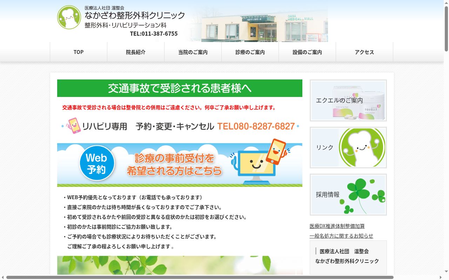Click the line 直接ご来院のかたは待ち時間
Screen dimensions: 449x280
click(x=142, y=207)
